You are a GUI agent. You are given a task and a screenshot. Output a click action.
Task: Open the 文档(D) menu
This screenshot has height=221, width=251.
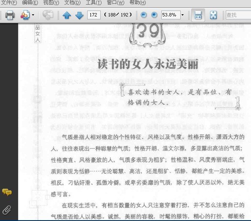click(72, 3)
